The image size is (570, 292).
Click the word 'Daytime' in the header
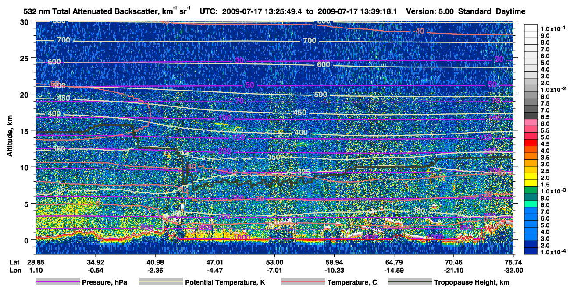(511, 11)
